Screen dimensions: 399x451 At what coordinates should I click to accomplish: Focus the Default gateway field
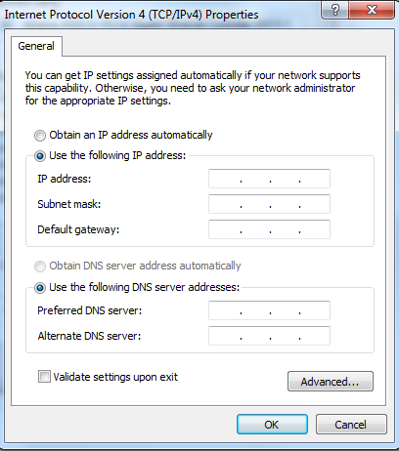pyautogui.click(x=269, y=229)
